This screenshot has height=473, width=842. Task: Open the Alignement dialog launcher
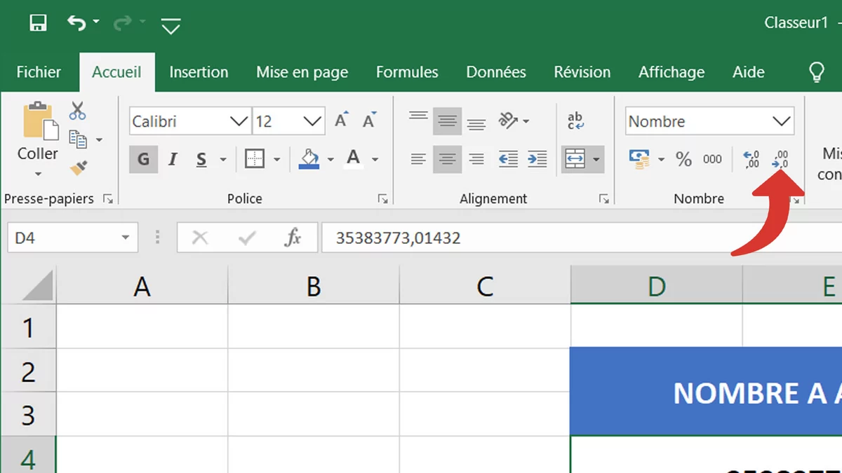[604, 200]
